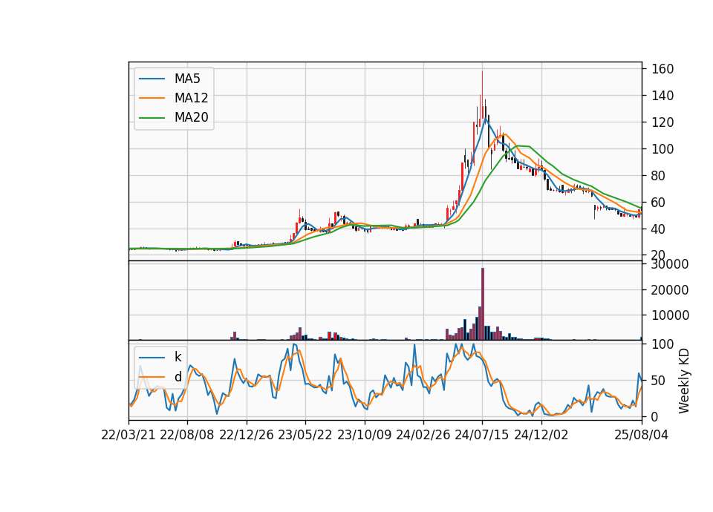
Task: Click the MA5 legend label
Action: (x=187, y=79)
